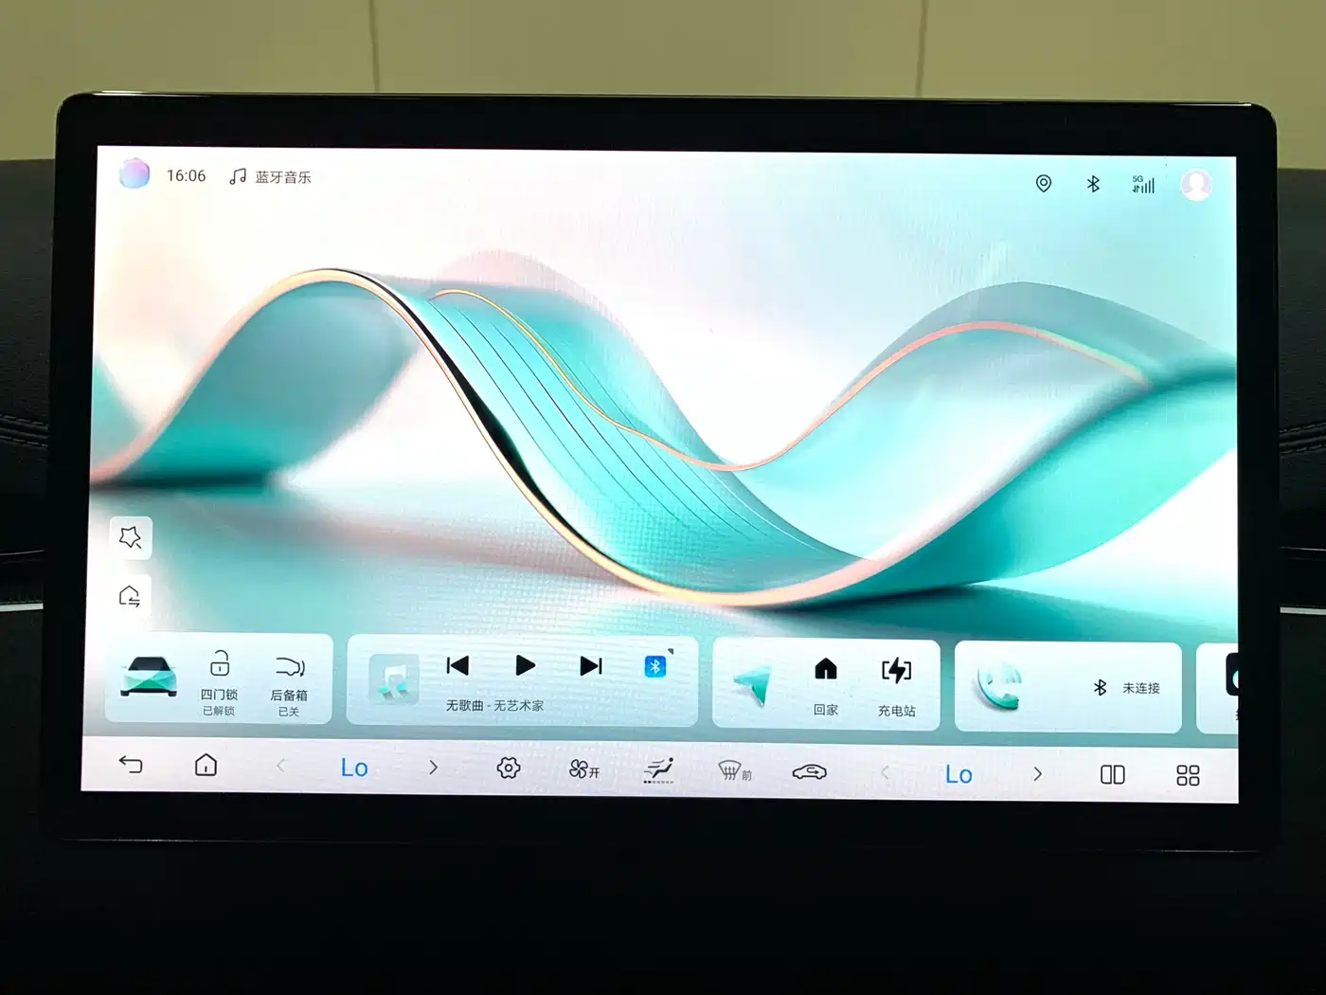The width and height of the screenshot is (1326, 995).
Task: Toggle the front windshield defrost
Action: [735, 771]
